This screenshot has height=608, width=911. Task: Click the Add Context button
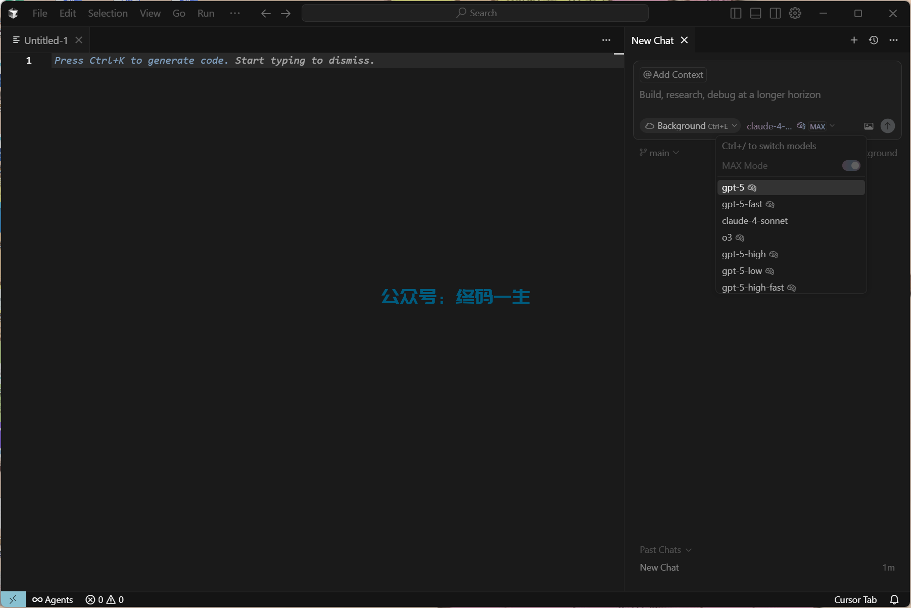[673, 75]
